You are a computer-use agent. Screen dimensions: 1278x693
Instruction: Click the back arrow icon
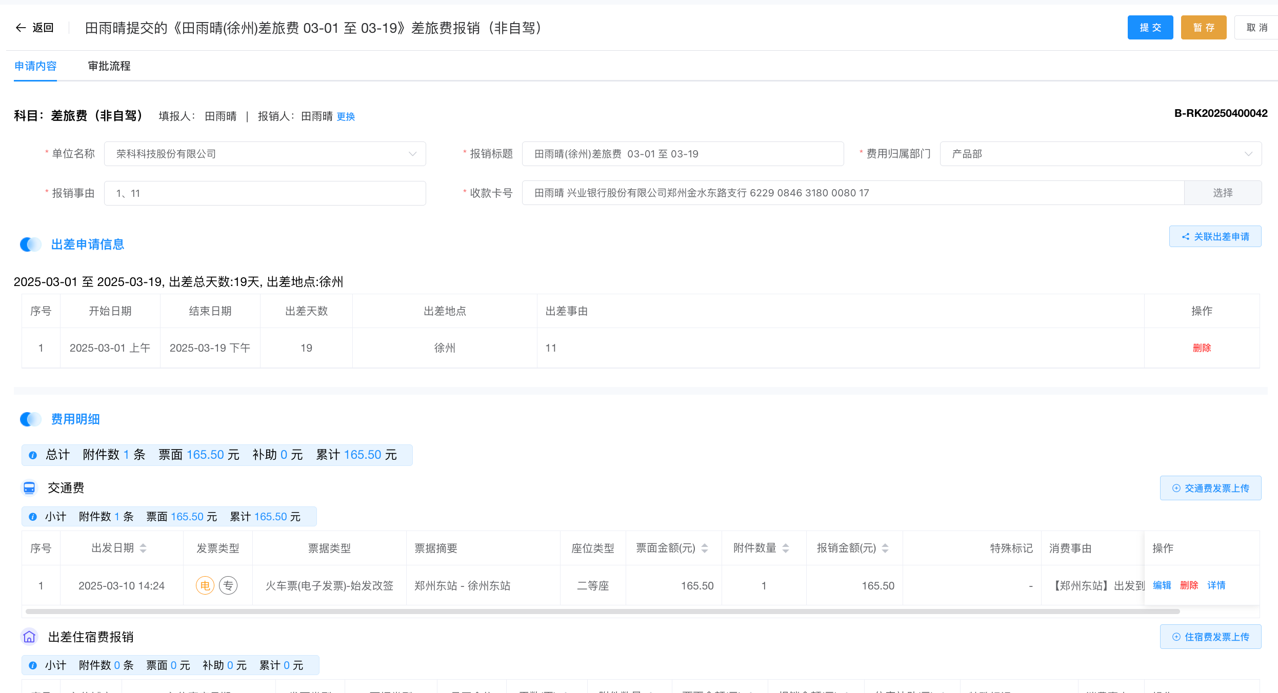click(x=21, y=28)
